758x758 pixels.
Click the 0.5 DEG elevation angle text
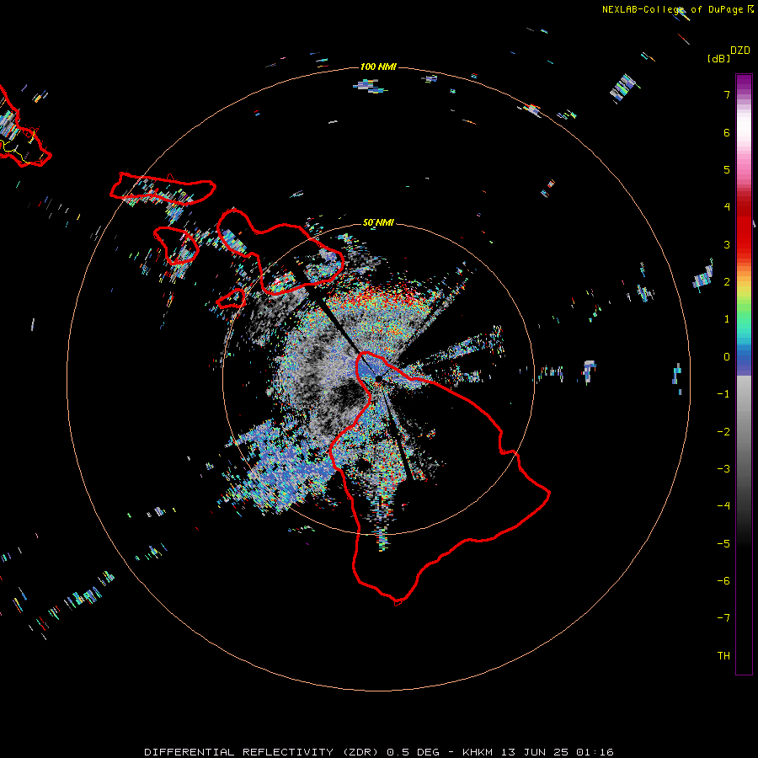(413, 752)
